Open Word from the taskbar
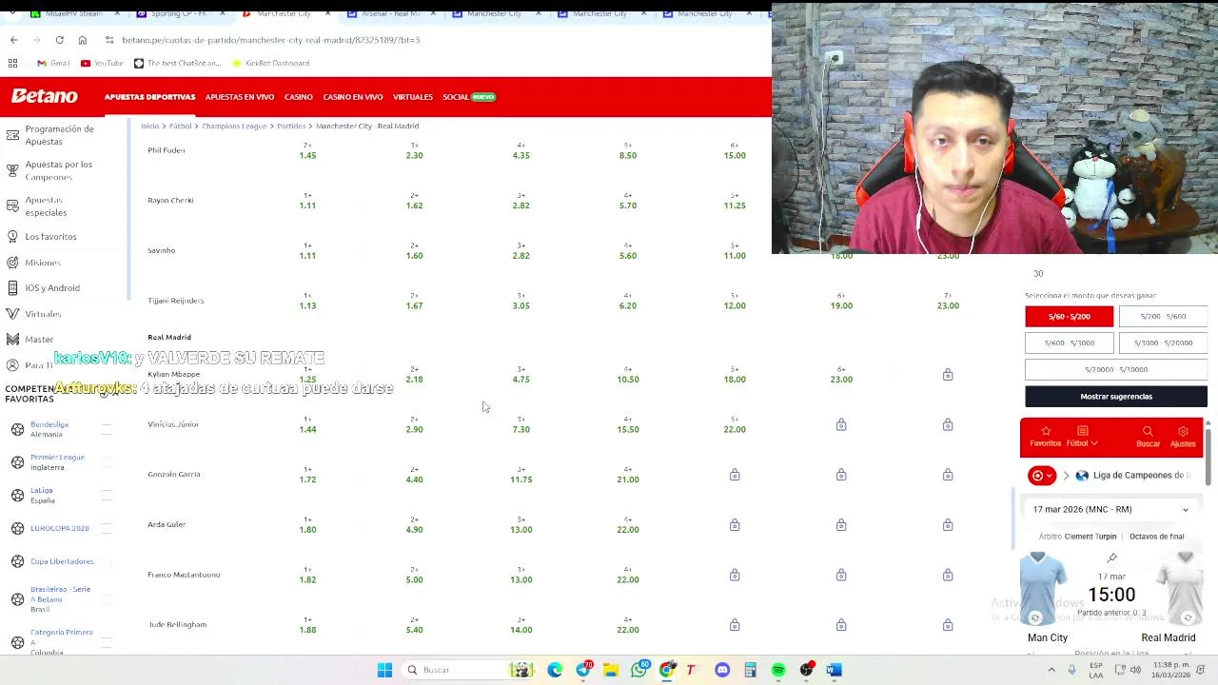1218x685 pixels. tap(834, 670)
